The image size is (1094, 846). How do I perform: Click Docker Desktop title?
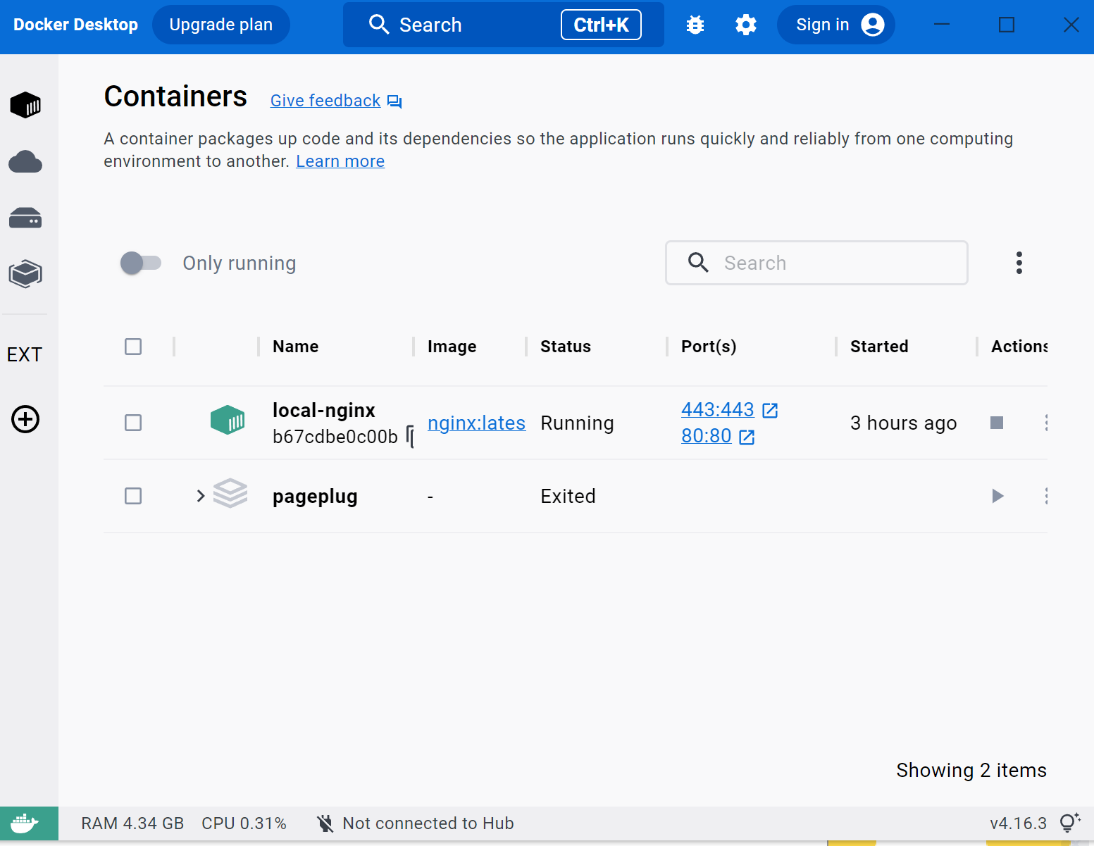(x=75, y=25)
